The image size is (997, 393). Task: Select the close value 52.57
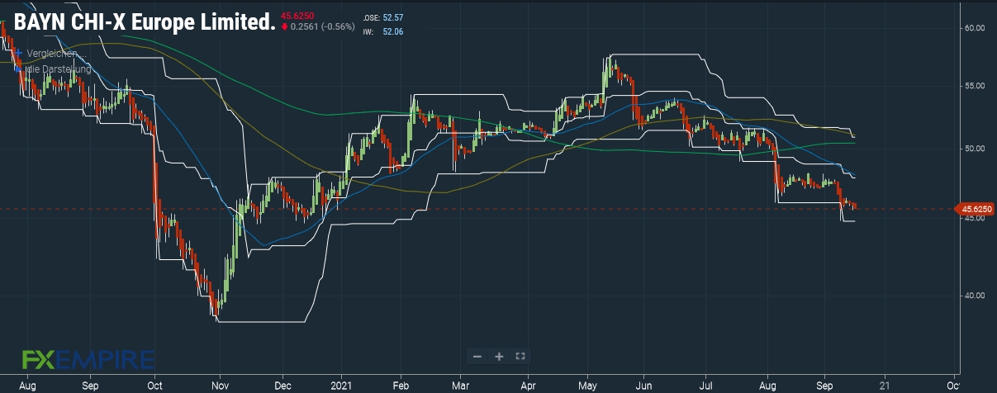tap(393, 17)
